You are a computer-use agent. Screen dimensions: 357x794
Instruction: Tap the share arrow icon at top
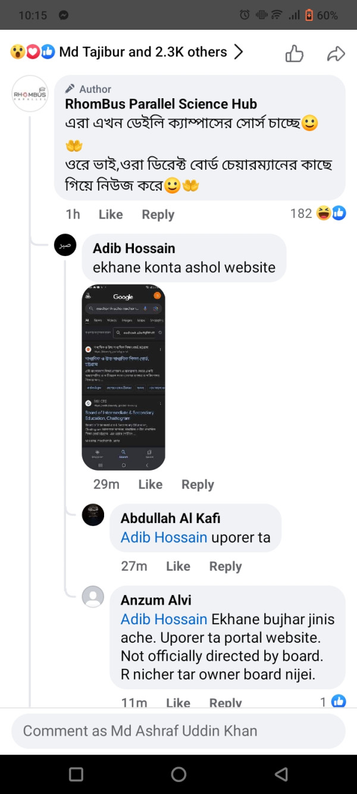[336, 54]
